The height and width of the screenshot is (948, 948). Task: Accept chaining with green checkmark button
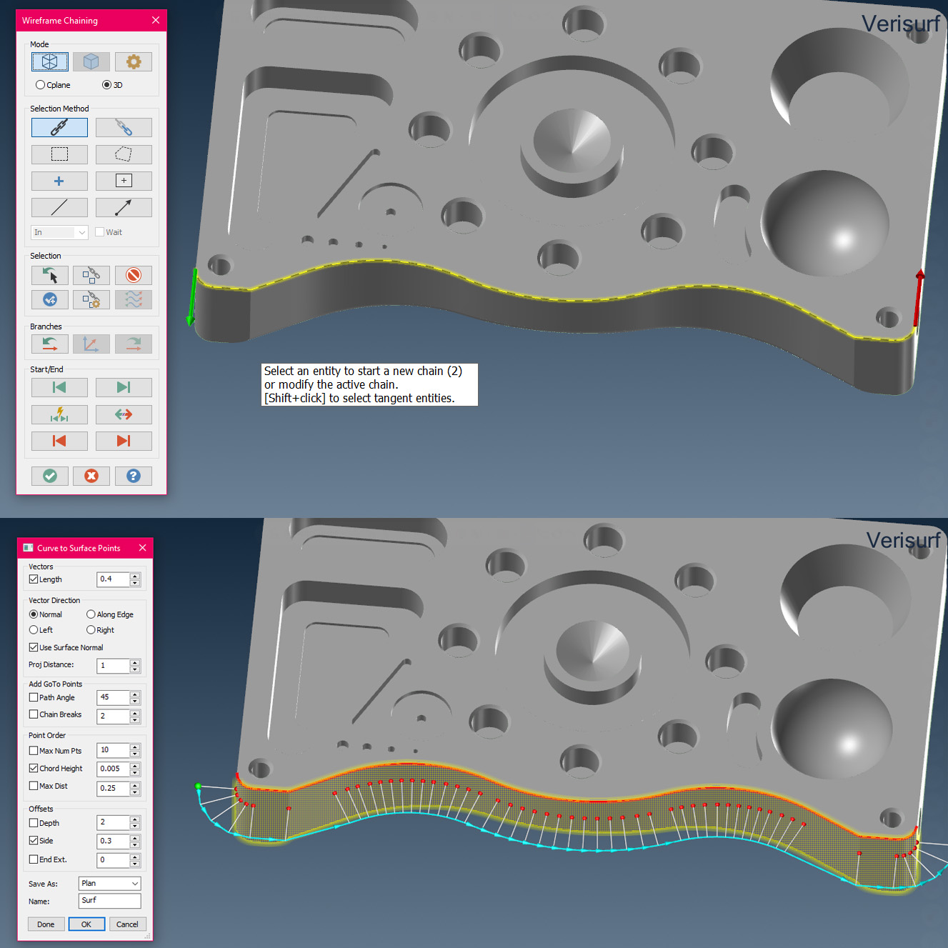point(50,476)
